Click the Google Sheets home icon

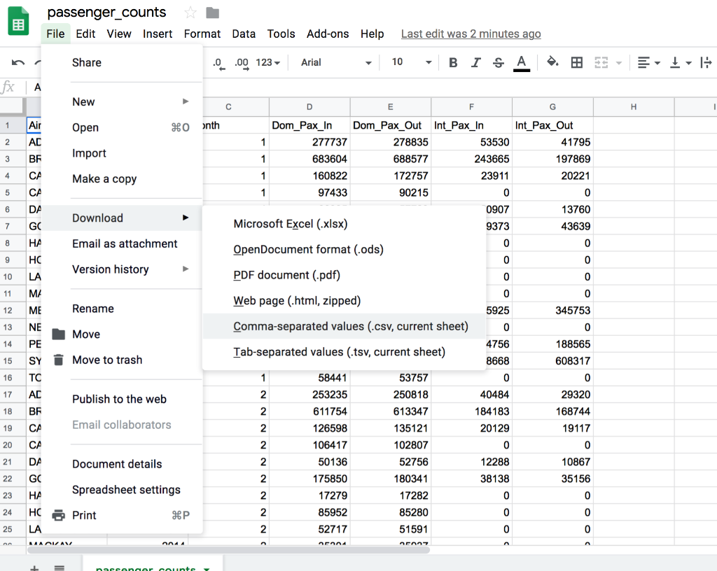[x=18, y=21]
